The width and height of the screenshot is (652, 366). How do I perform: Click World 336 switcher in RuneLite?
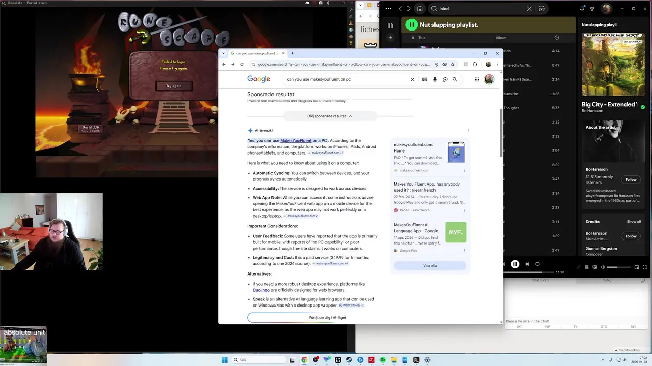pyautogui.click(x=91, y=129)
